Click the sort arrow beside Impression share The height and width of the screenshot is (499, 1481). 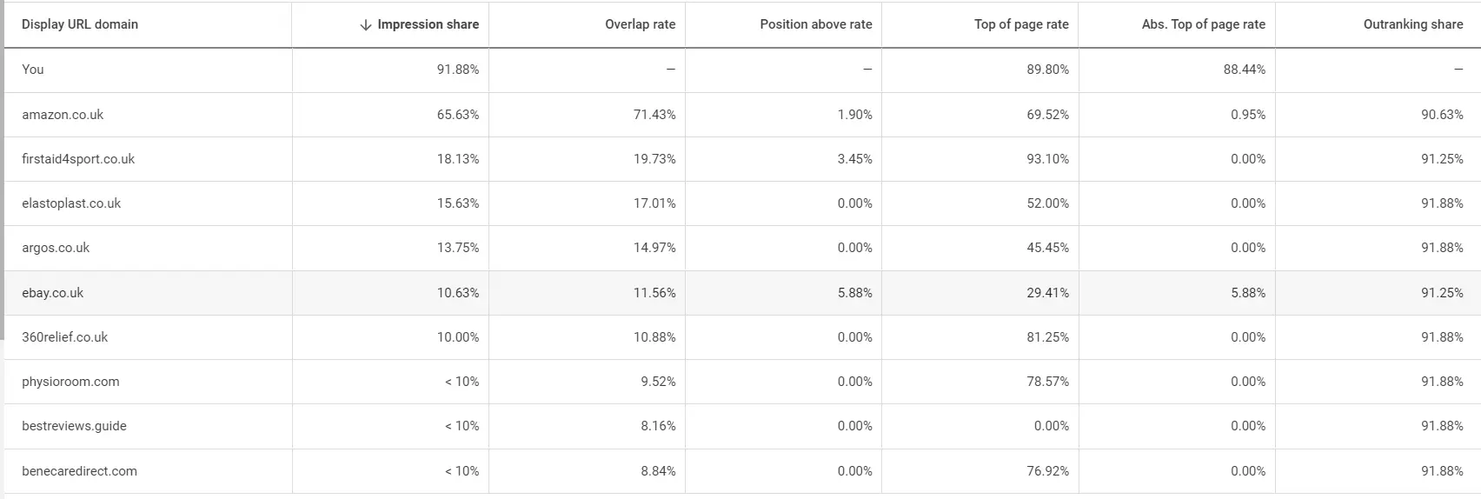point(365,25)
